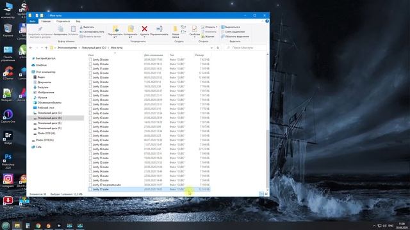Click the Back arrow in the navigation bar
Viewport: 410px width, 230px height.
31,48
